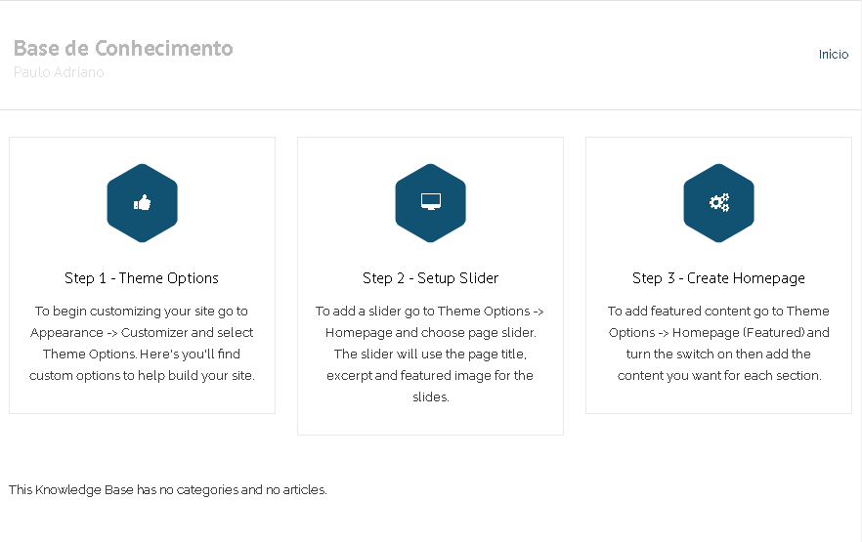The image size is (862, 542).
Task: Select the Step 1 - Theme Options heading
Action: point(142,278)
